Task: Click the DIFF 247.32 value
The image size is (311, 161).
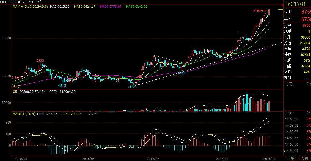Action: coord(47,114)
